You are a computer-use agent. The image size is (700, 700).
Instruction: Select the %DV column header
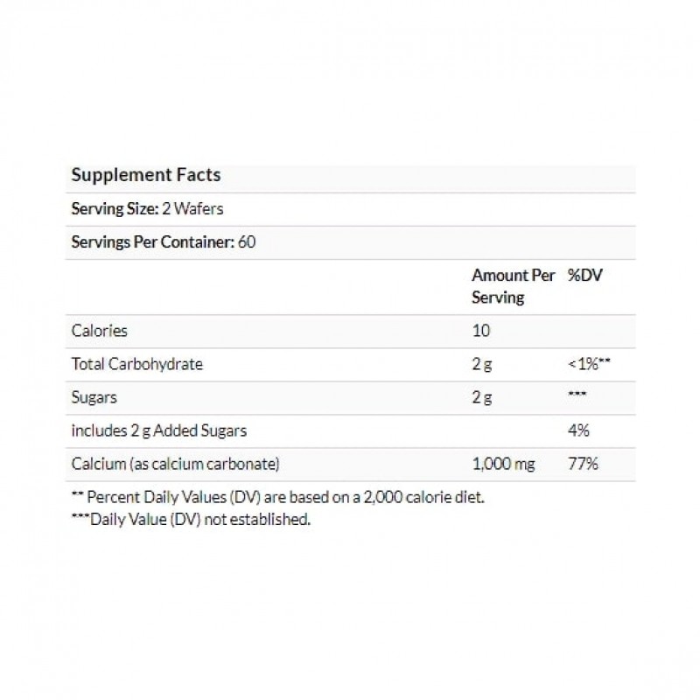[585, 276]
